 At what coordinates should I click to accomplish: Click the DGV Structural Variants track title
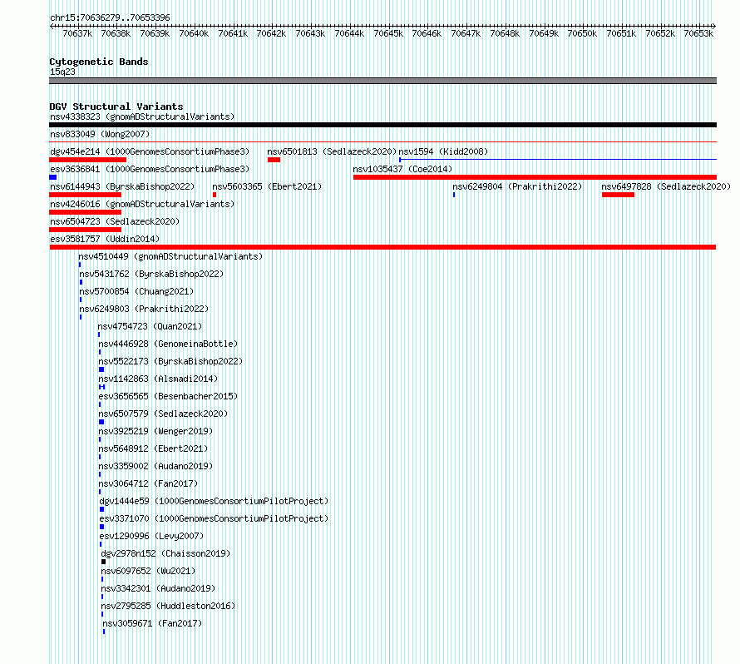point(116,107)
